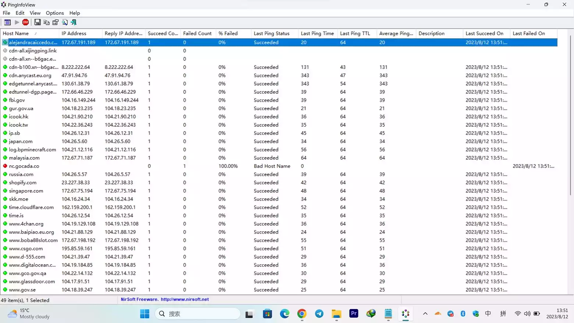Click the gray Start pinging arrow

tap(17, 22)
